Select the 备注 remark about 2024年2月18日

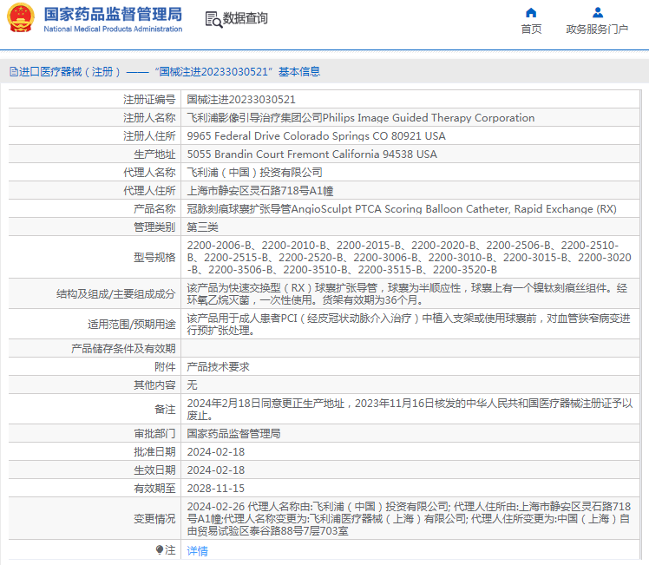[x=410, y=410]
